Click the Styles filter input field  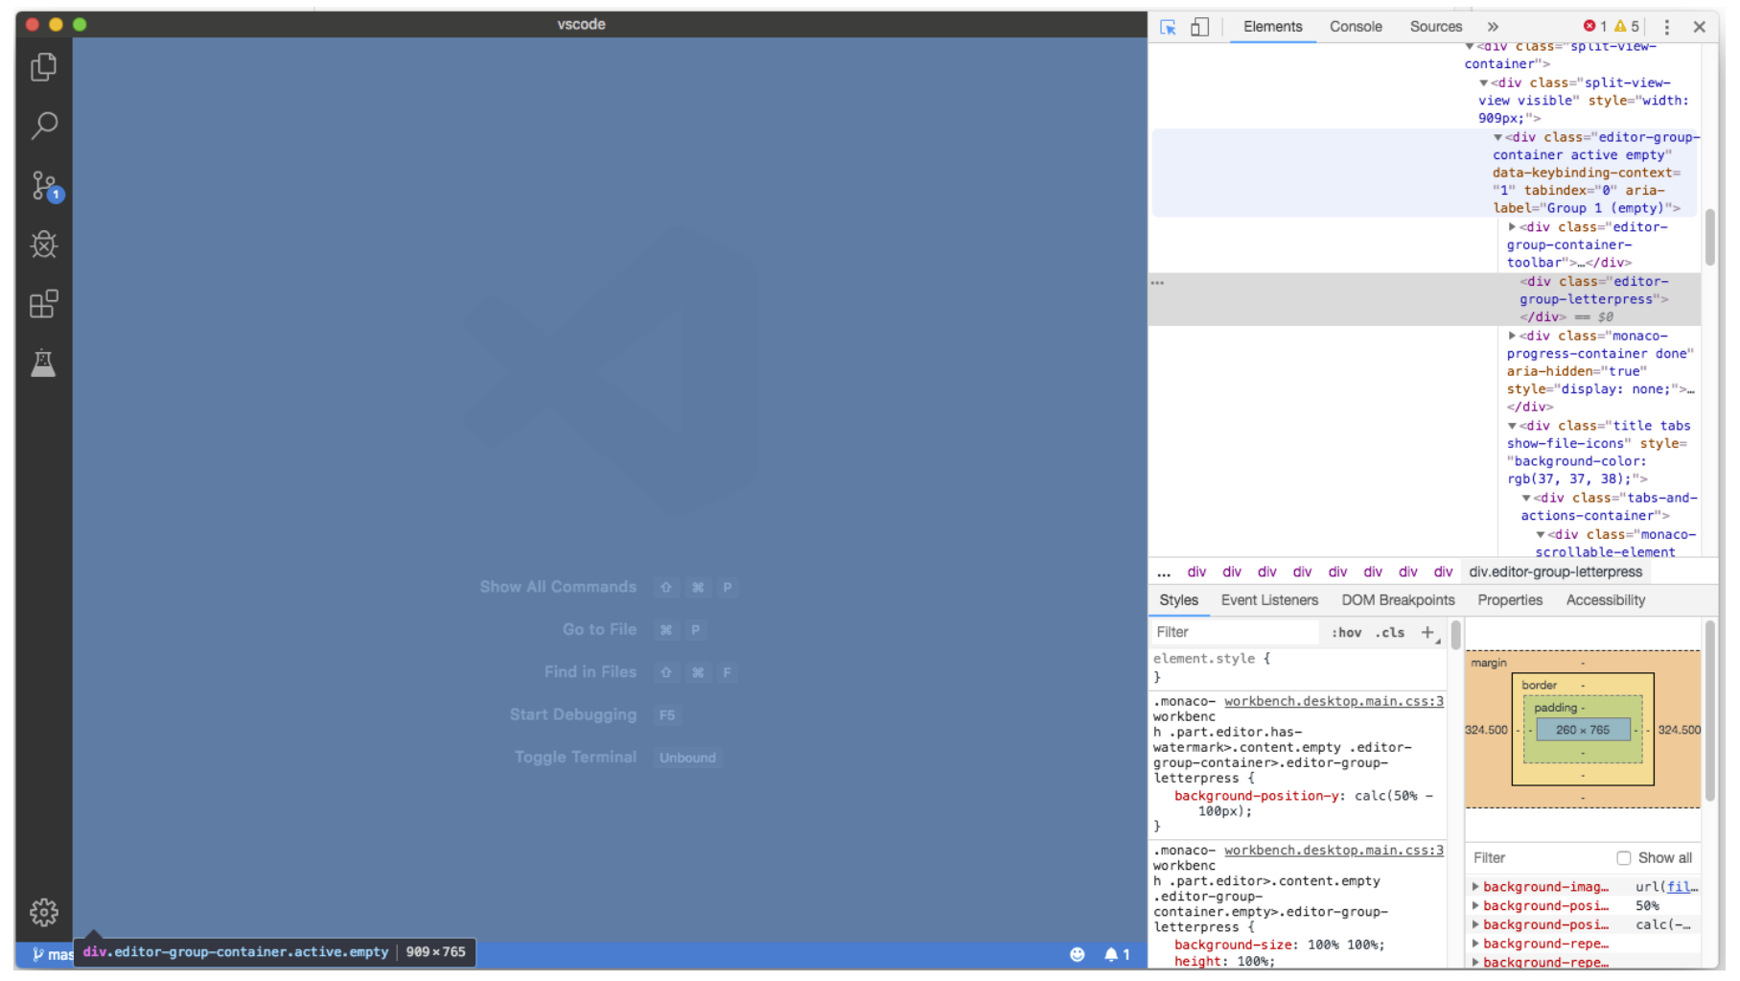(1237, 632)
